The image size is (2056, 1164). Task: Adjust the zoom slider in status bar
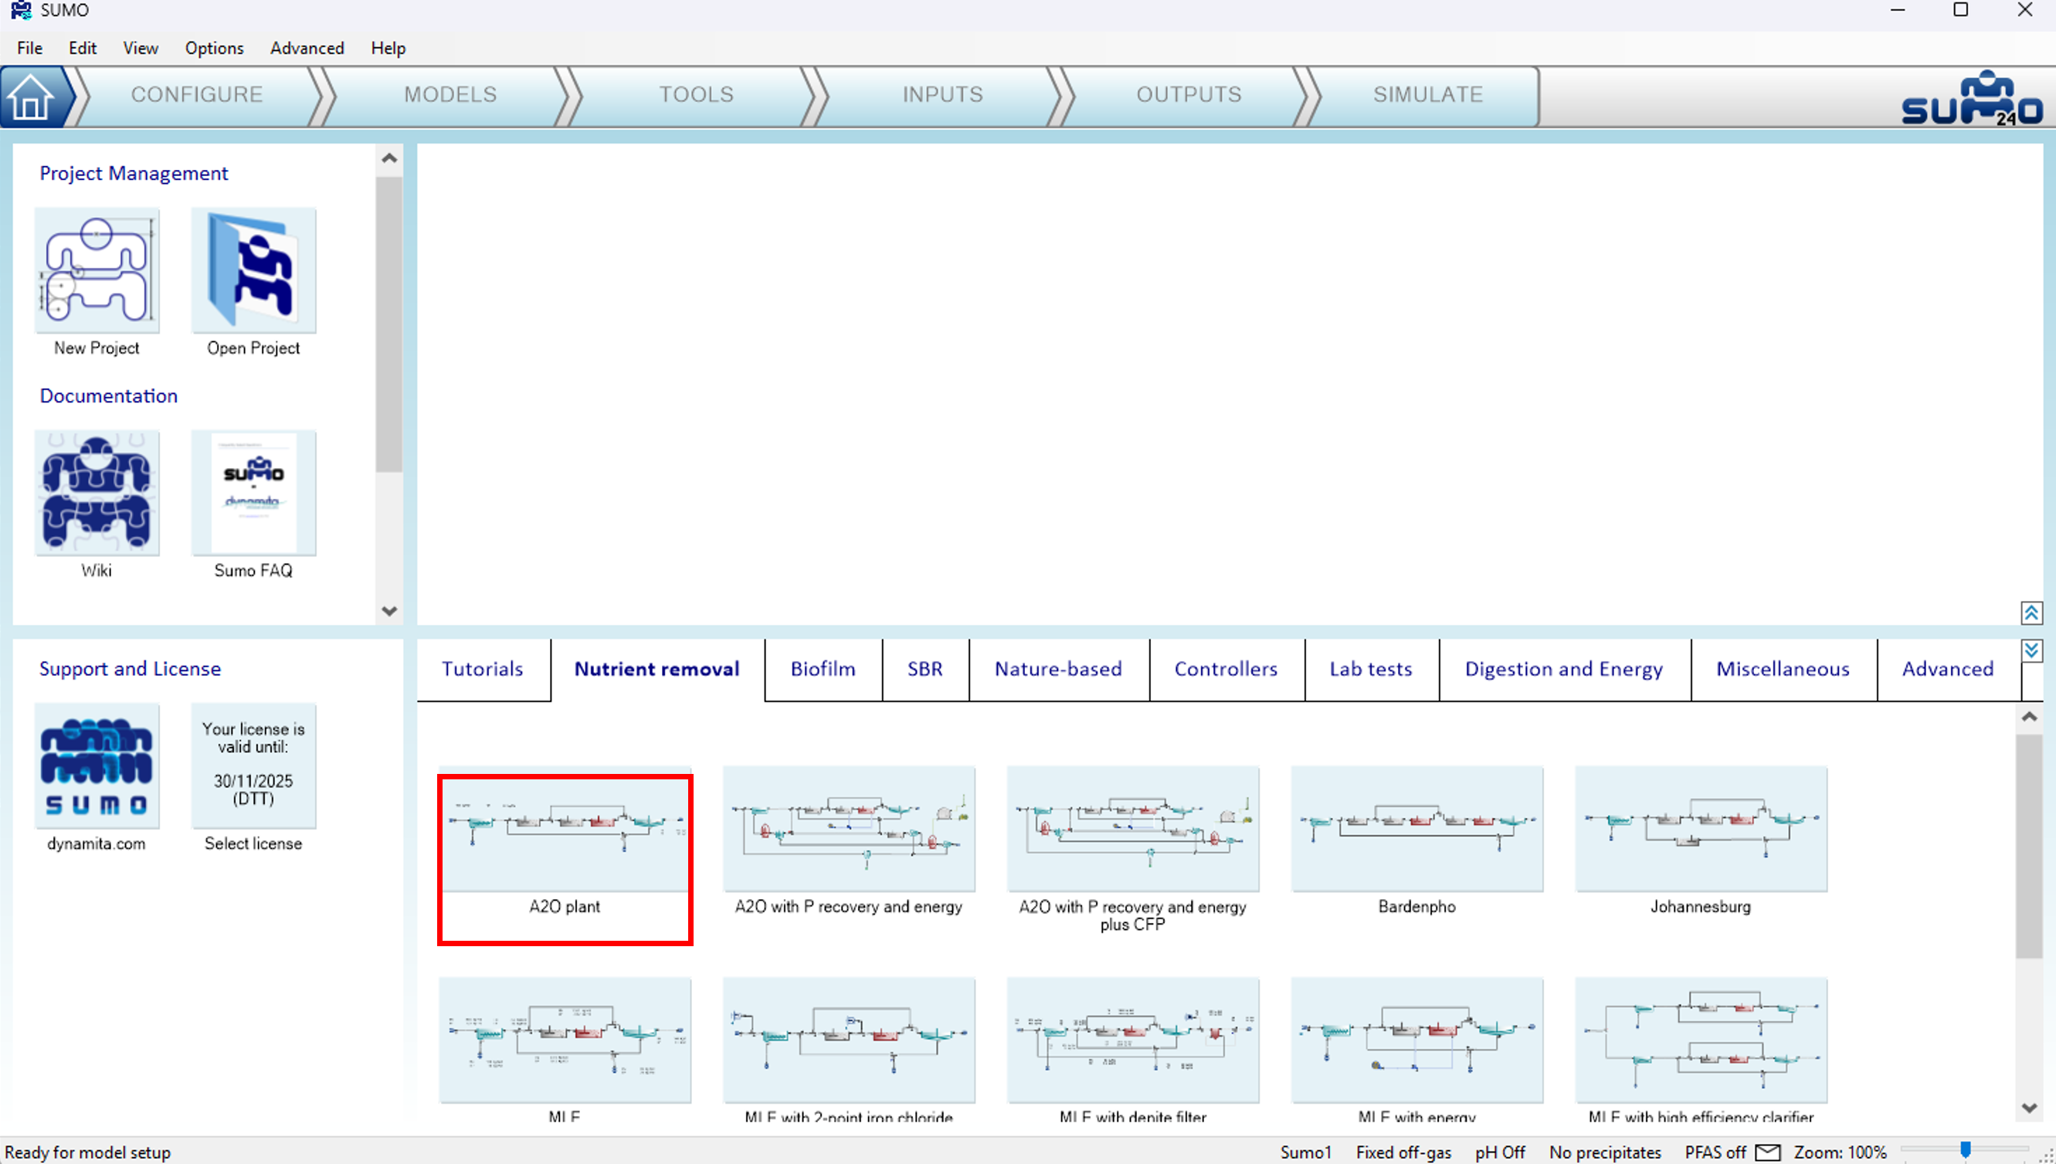pos(1965,1150)
